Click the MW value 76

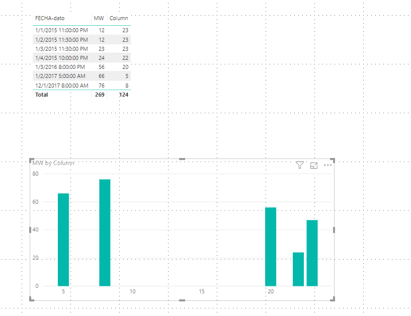point(102,86)
